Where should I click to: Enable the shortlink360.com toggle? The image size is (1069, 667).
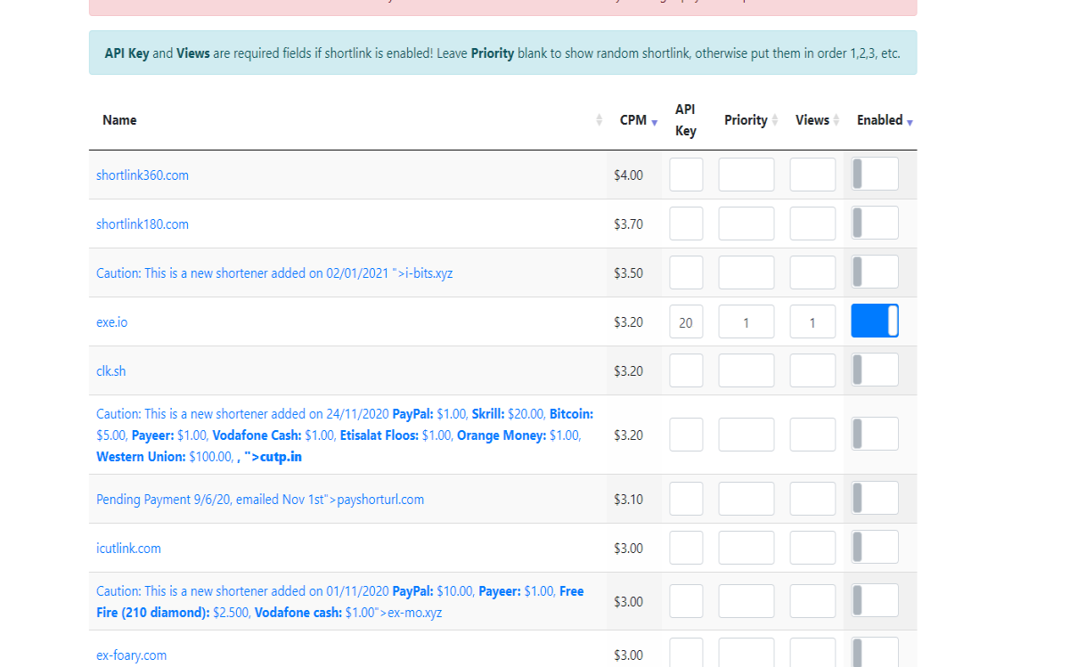point(875,174)
